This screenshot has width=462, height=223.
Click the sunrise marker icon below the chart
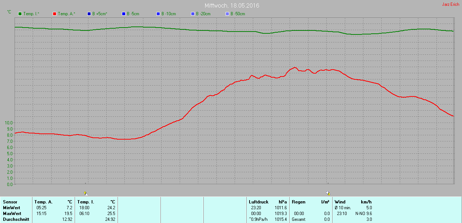click(85, 194)
